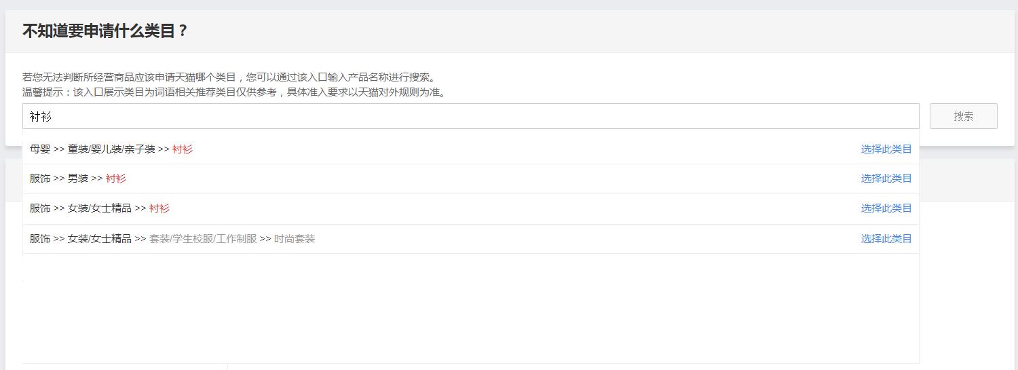Select 选择此类目 for 母婴 童装 衬衫 row

[x=886, y=149]
